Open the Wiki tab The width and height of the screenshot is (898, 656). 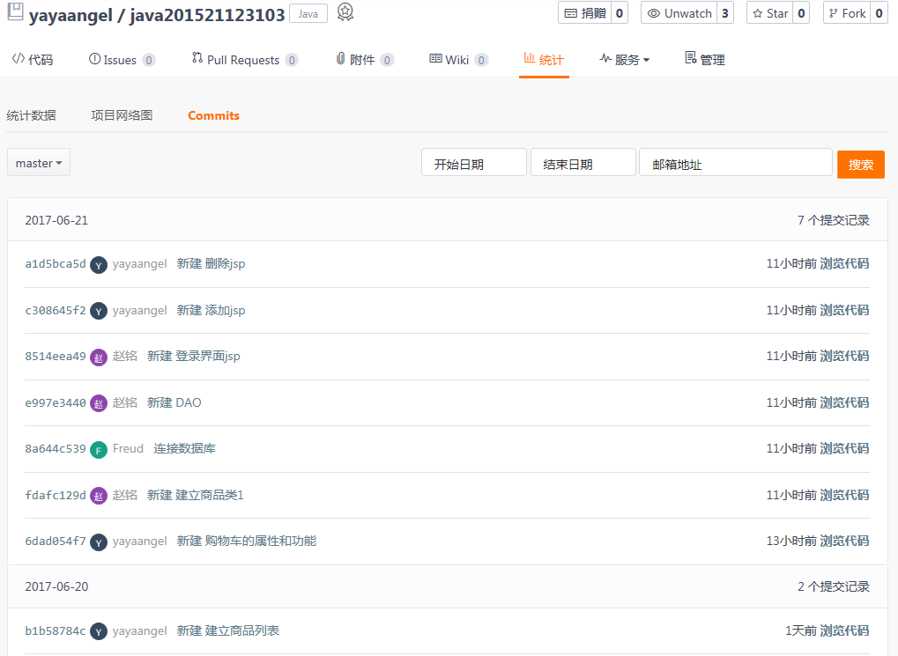458,60
